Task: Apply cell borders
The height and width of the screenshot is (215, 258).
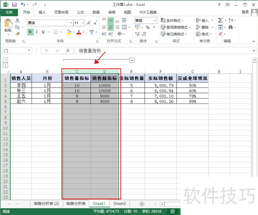Action: coord(56,32)
